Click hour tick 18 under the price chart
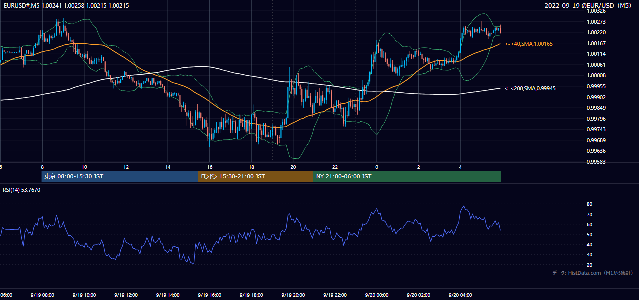639x300 pixels. point(251,167)
